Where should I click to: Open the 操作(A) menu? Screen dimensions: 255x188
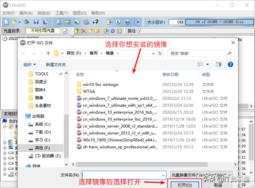[26, 13]
